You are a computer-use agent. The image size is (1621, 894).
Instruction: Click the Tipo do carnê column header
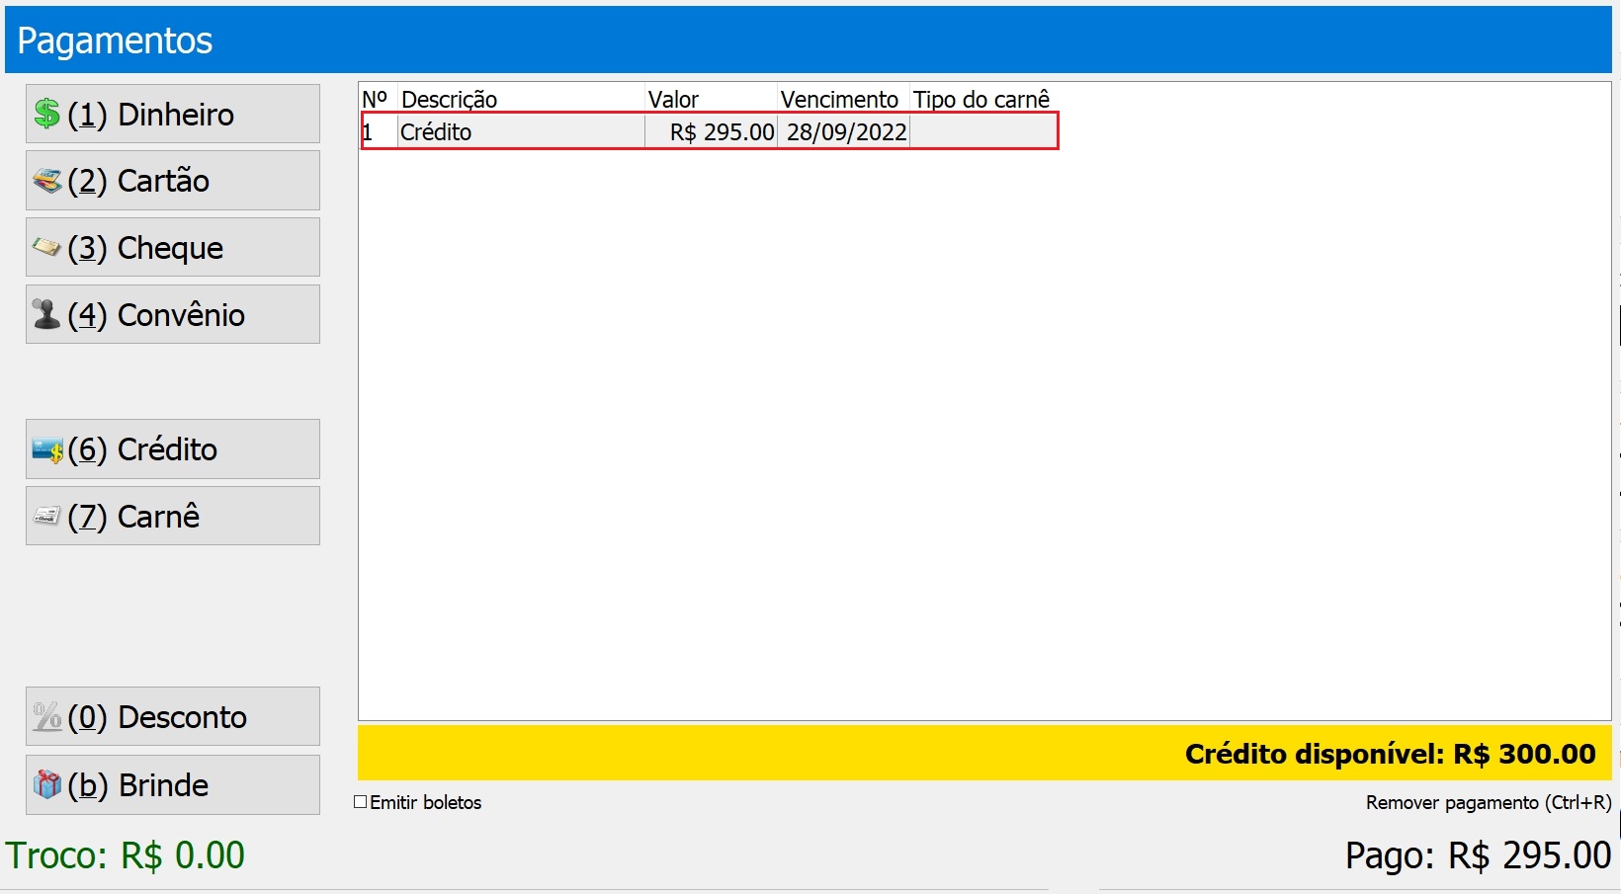point(981,99)
